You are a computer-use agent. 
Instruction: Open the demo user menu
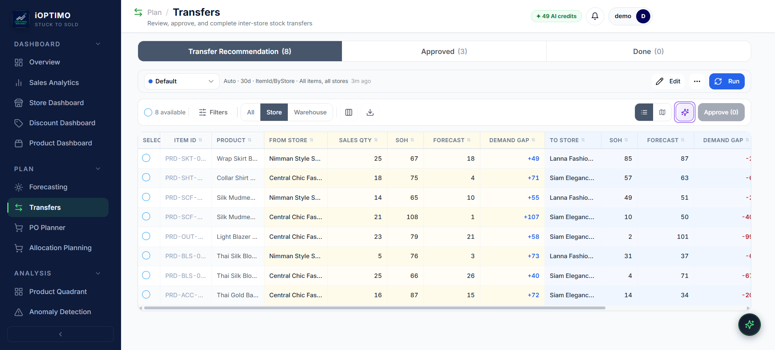630,16
